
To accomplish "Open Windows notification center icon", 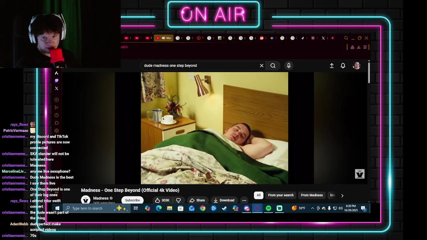I will 364,208.
